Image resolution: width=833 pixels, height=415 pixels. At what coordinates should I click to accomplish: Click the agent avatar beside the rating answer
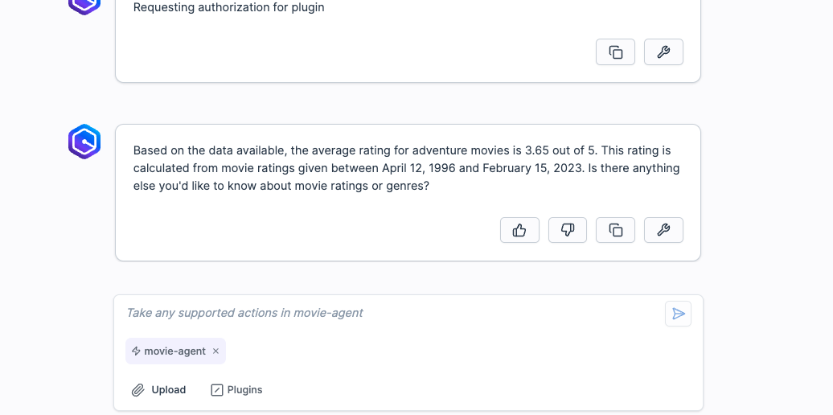(84, 142)
